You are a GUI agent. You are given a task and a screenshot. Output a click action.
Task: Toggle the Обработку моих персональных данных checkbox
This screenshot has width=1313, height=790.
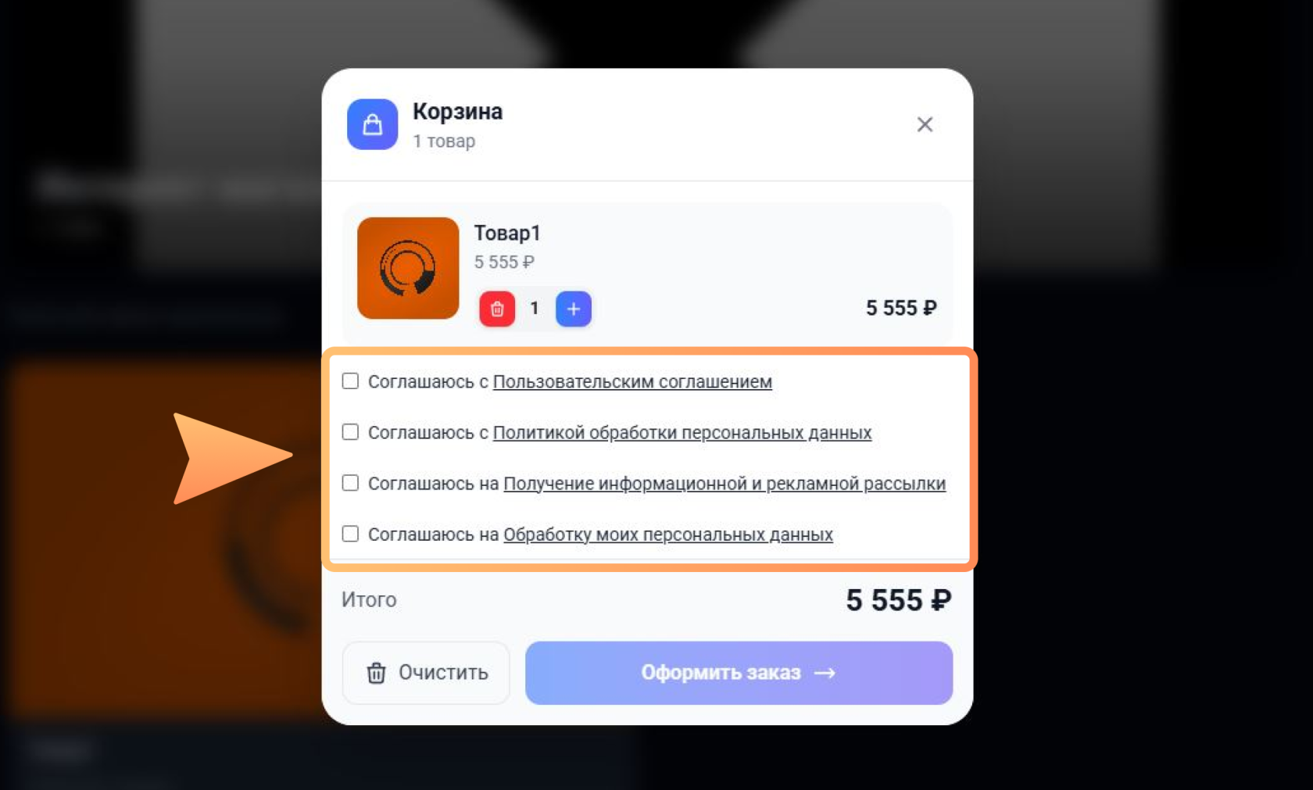(350, 534)
